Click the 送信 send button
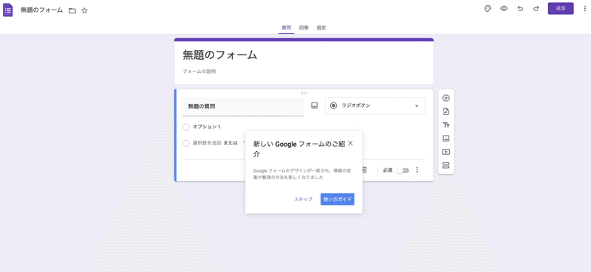 (x=561, y=9)
